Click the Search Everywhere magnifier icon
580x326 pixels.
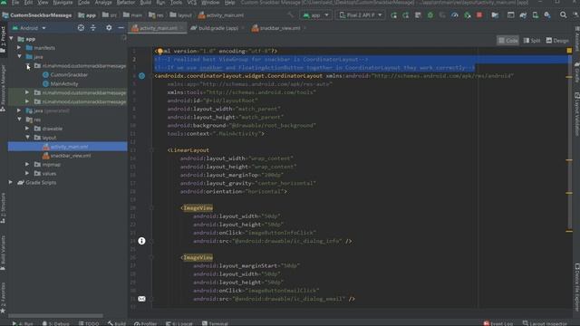point(563,15)
